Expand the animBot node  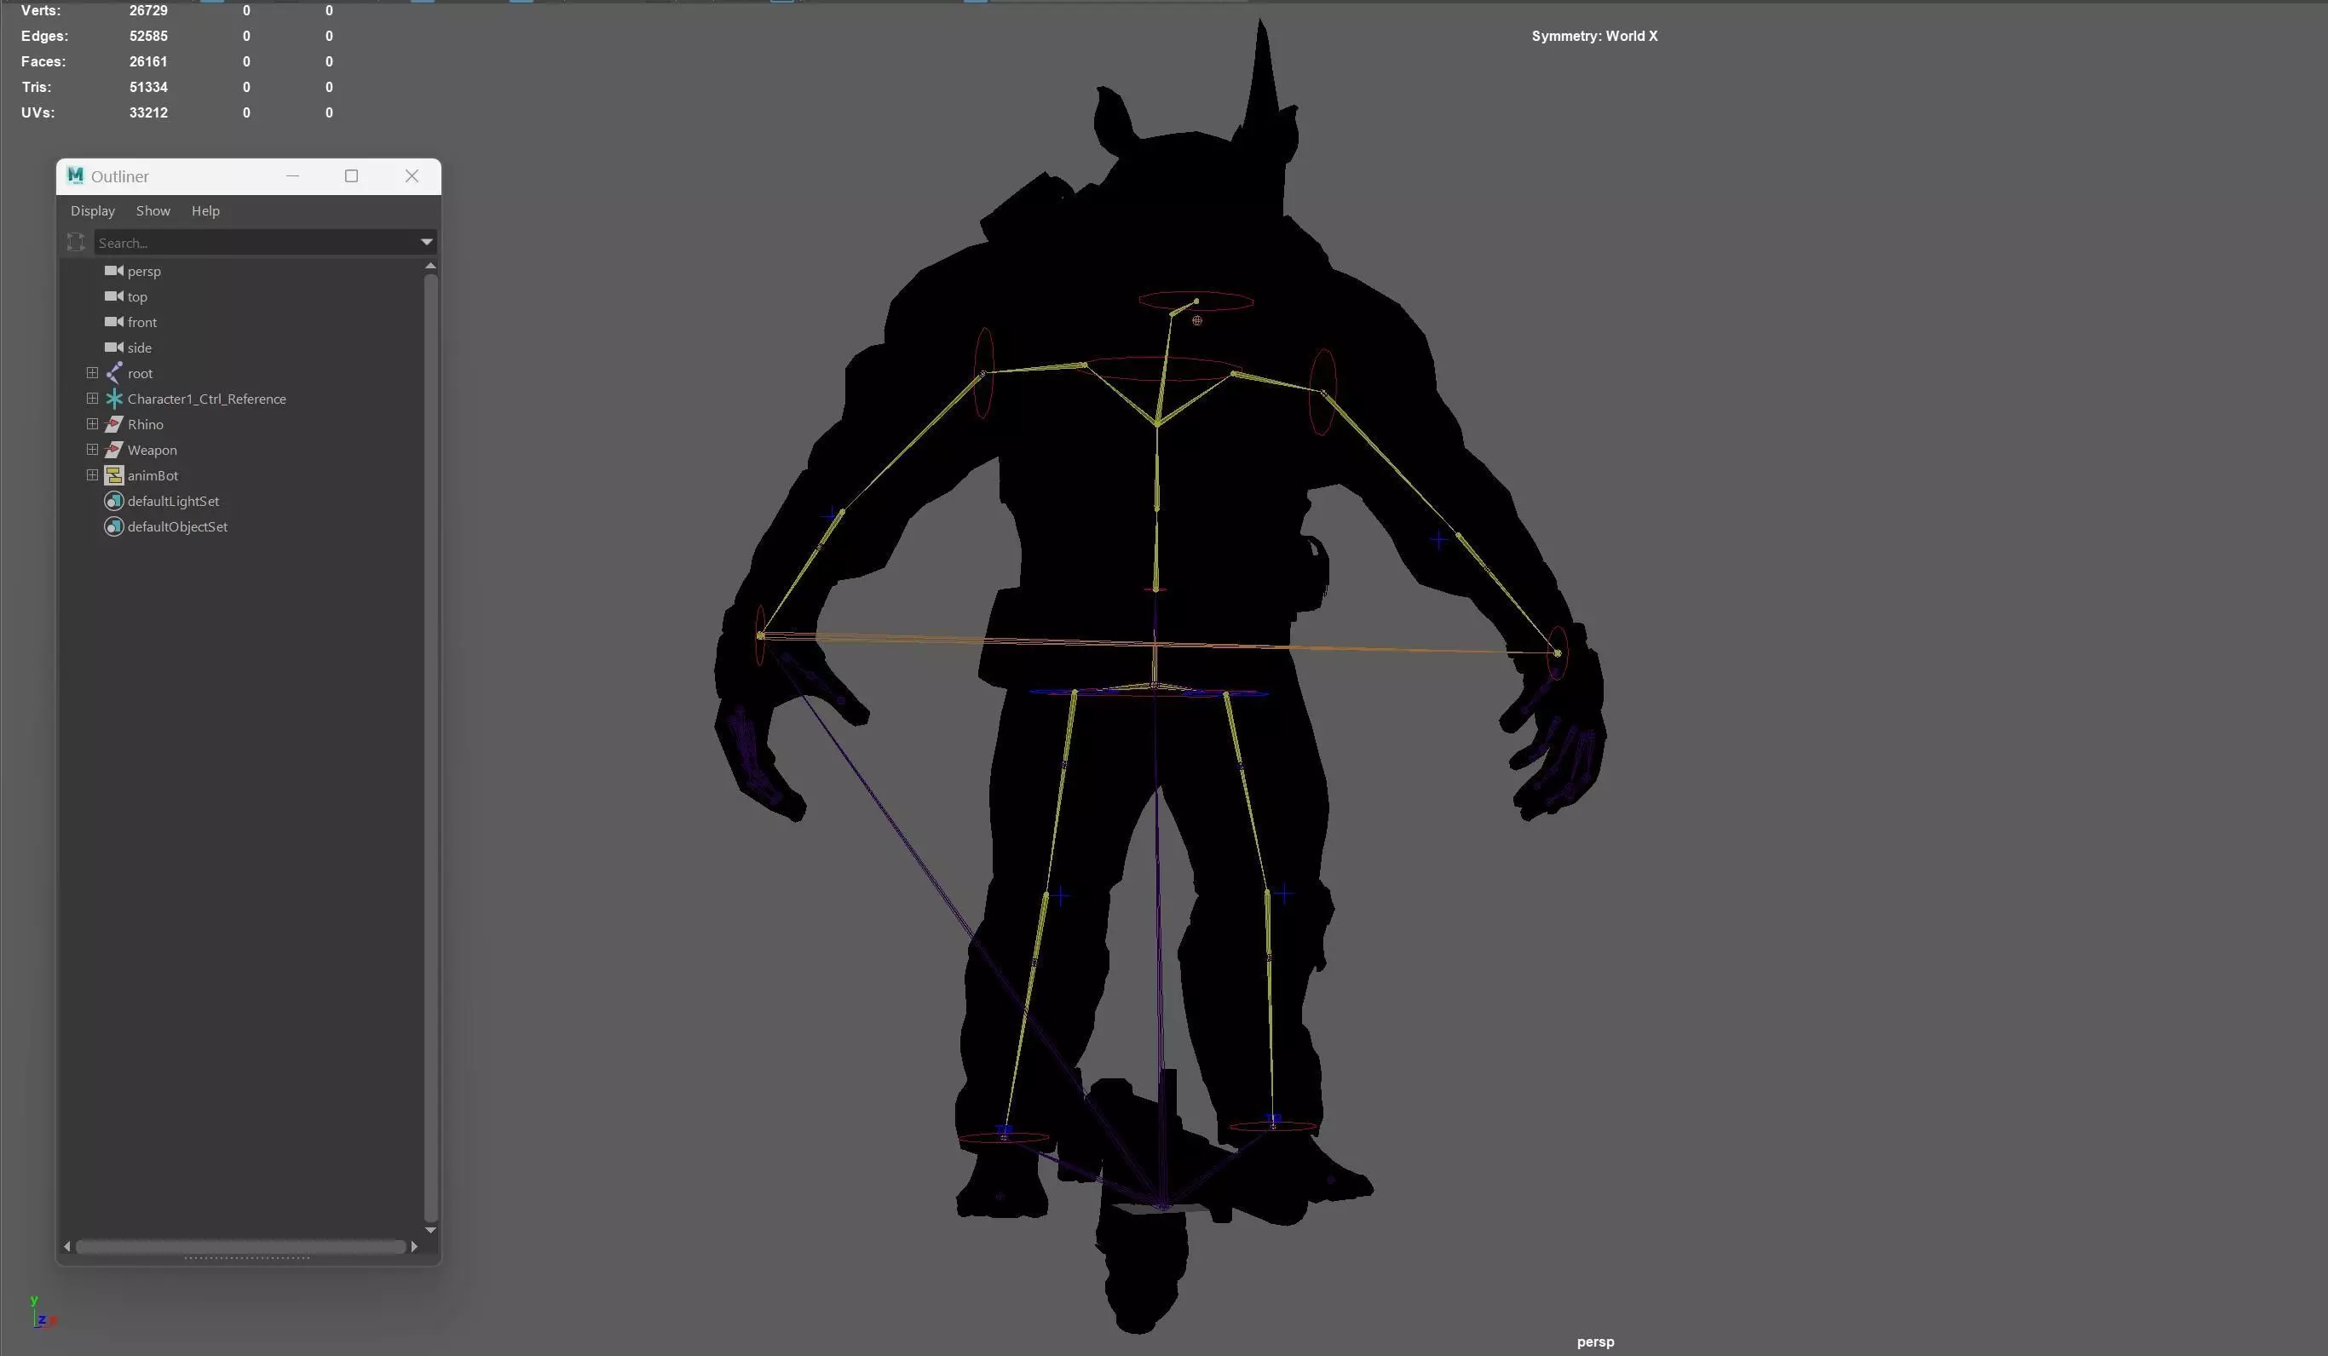(x=92, y=476)
